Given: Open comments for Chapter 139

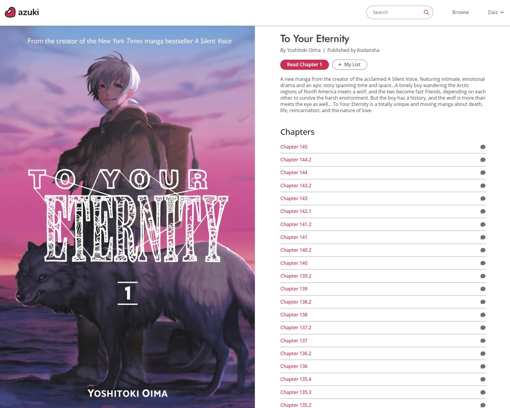Looking at the screenshot, I should [x=483, y=289].
